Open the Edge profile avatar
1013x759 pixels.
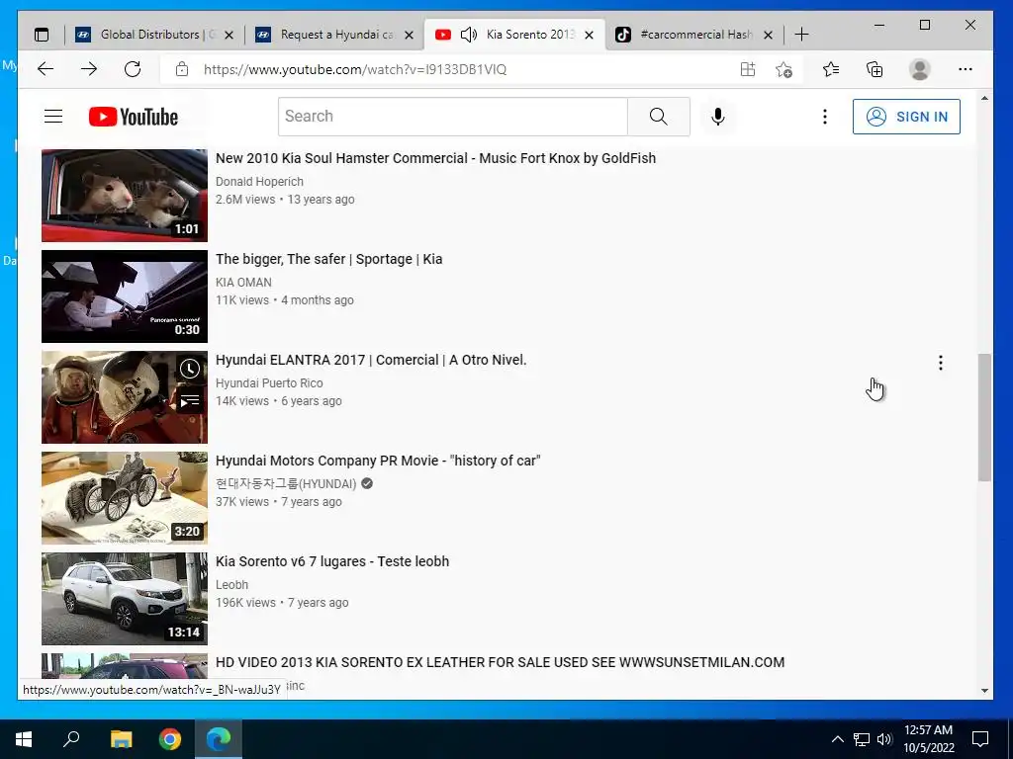click(x=919, y=69)
